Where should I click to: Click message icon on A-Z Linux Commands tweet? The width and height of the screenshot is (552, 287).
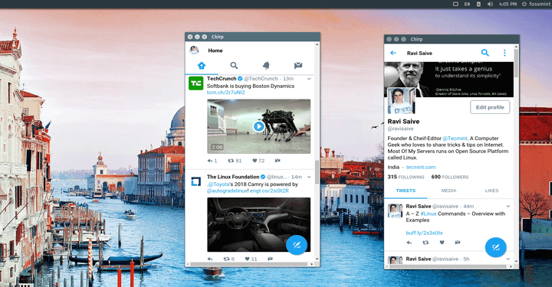click(457, 243)
